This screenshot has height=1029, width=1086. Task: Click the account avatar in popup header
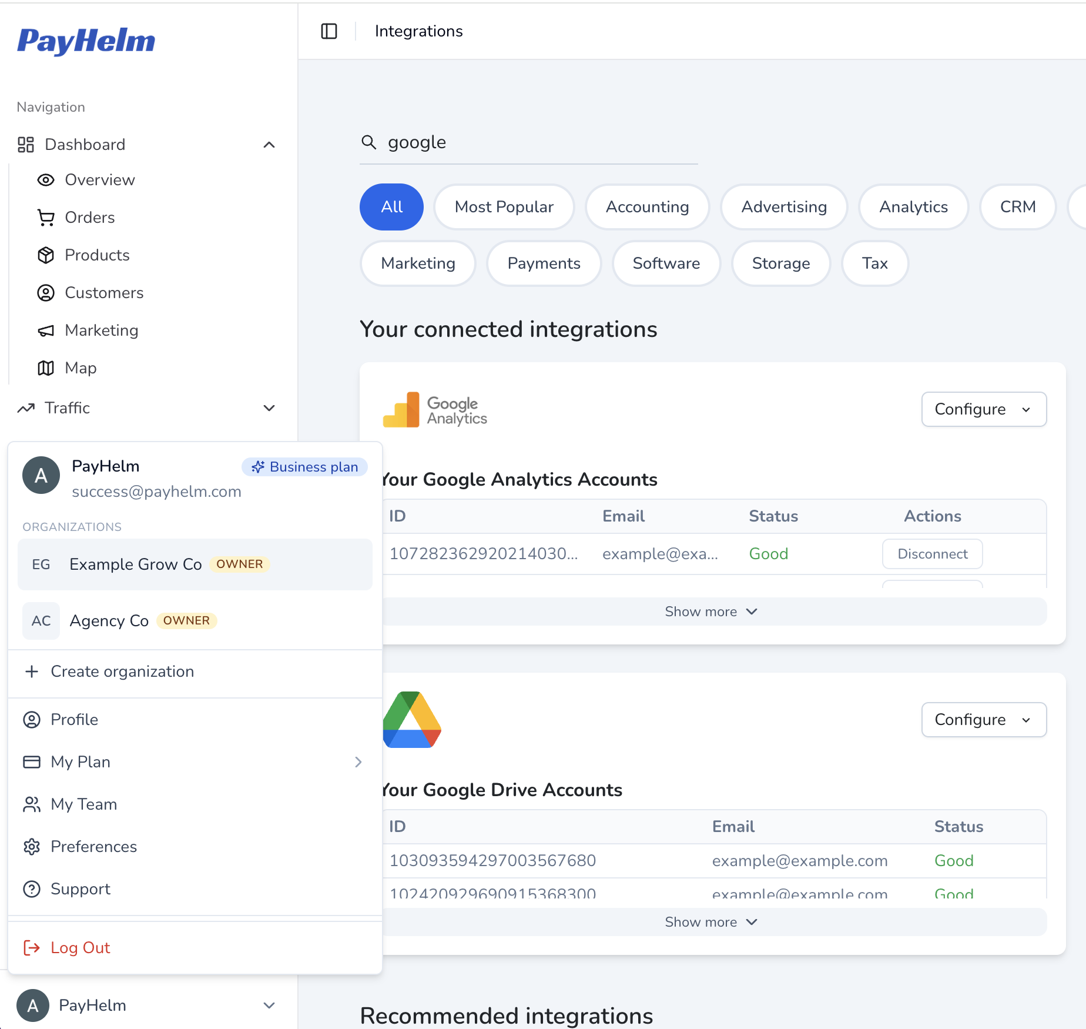pos(41,475)
